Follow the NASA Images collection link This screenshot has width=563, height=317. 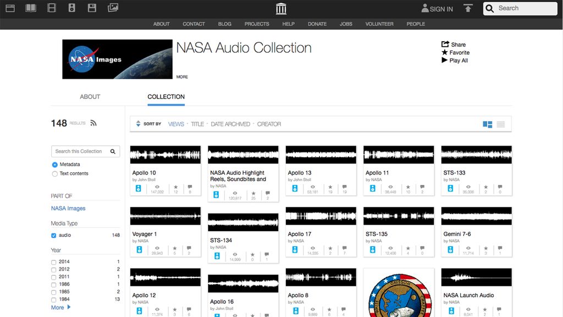68,208
